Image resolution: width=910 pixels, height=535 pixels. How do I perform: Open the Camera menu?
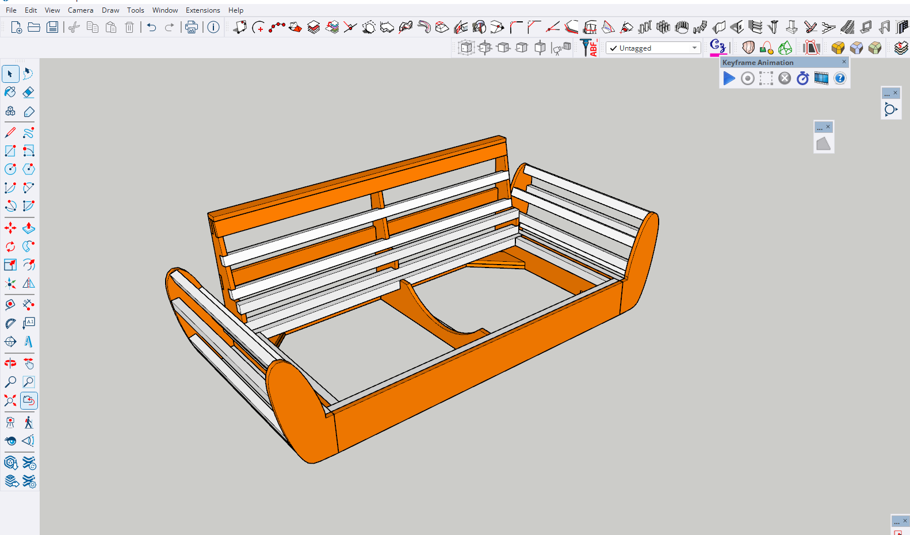pyautogui.click(x=81, y=10)
